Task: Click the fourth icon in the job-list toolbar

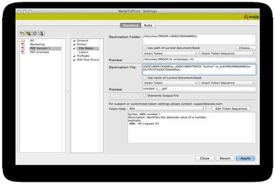Action: tap(41, 33)
